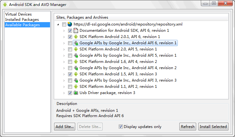Screen dimensions: 235x137
Task: Collapse the repository.xml site tree node
Action: pos(58,25)
